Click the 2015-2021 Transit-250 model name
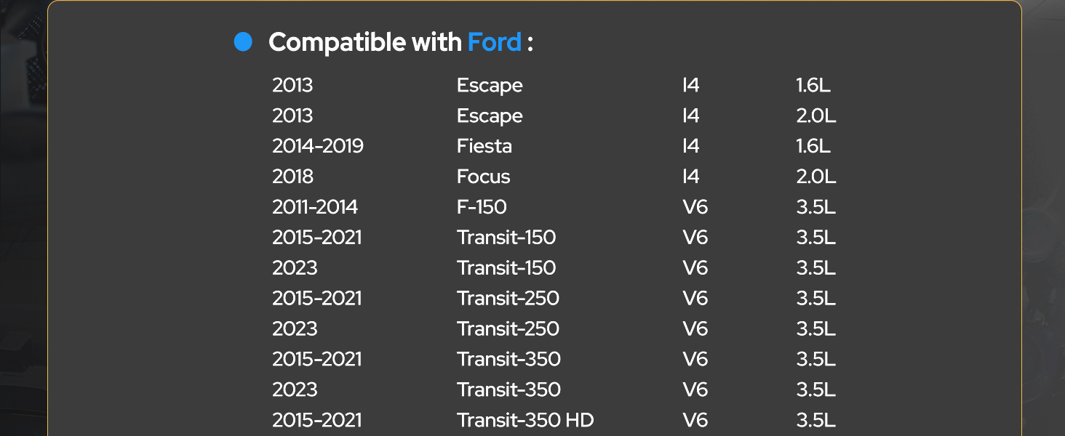The image size is (1065, 436). point(508,299)
